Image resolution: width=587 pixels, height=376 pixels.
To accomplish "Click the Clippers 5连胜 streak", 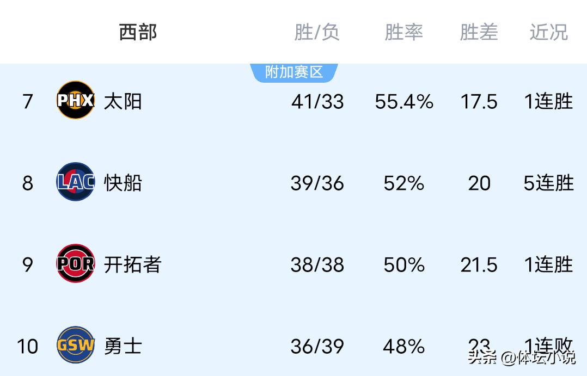I will [x=548, y=183].
